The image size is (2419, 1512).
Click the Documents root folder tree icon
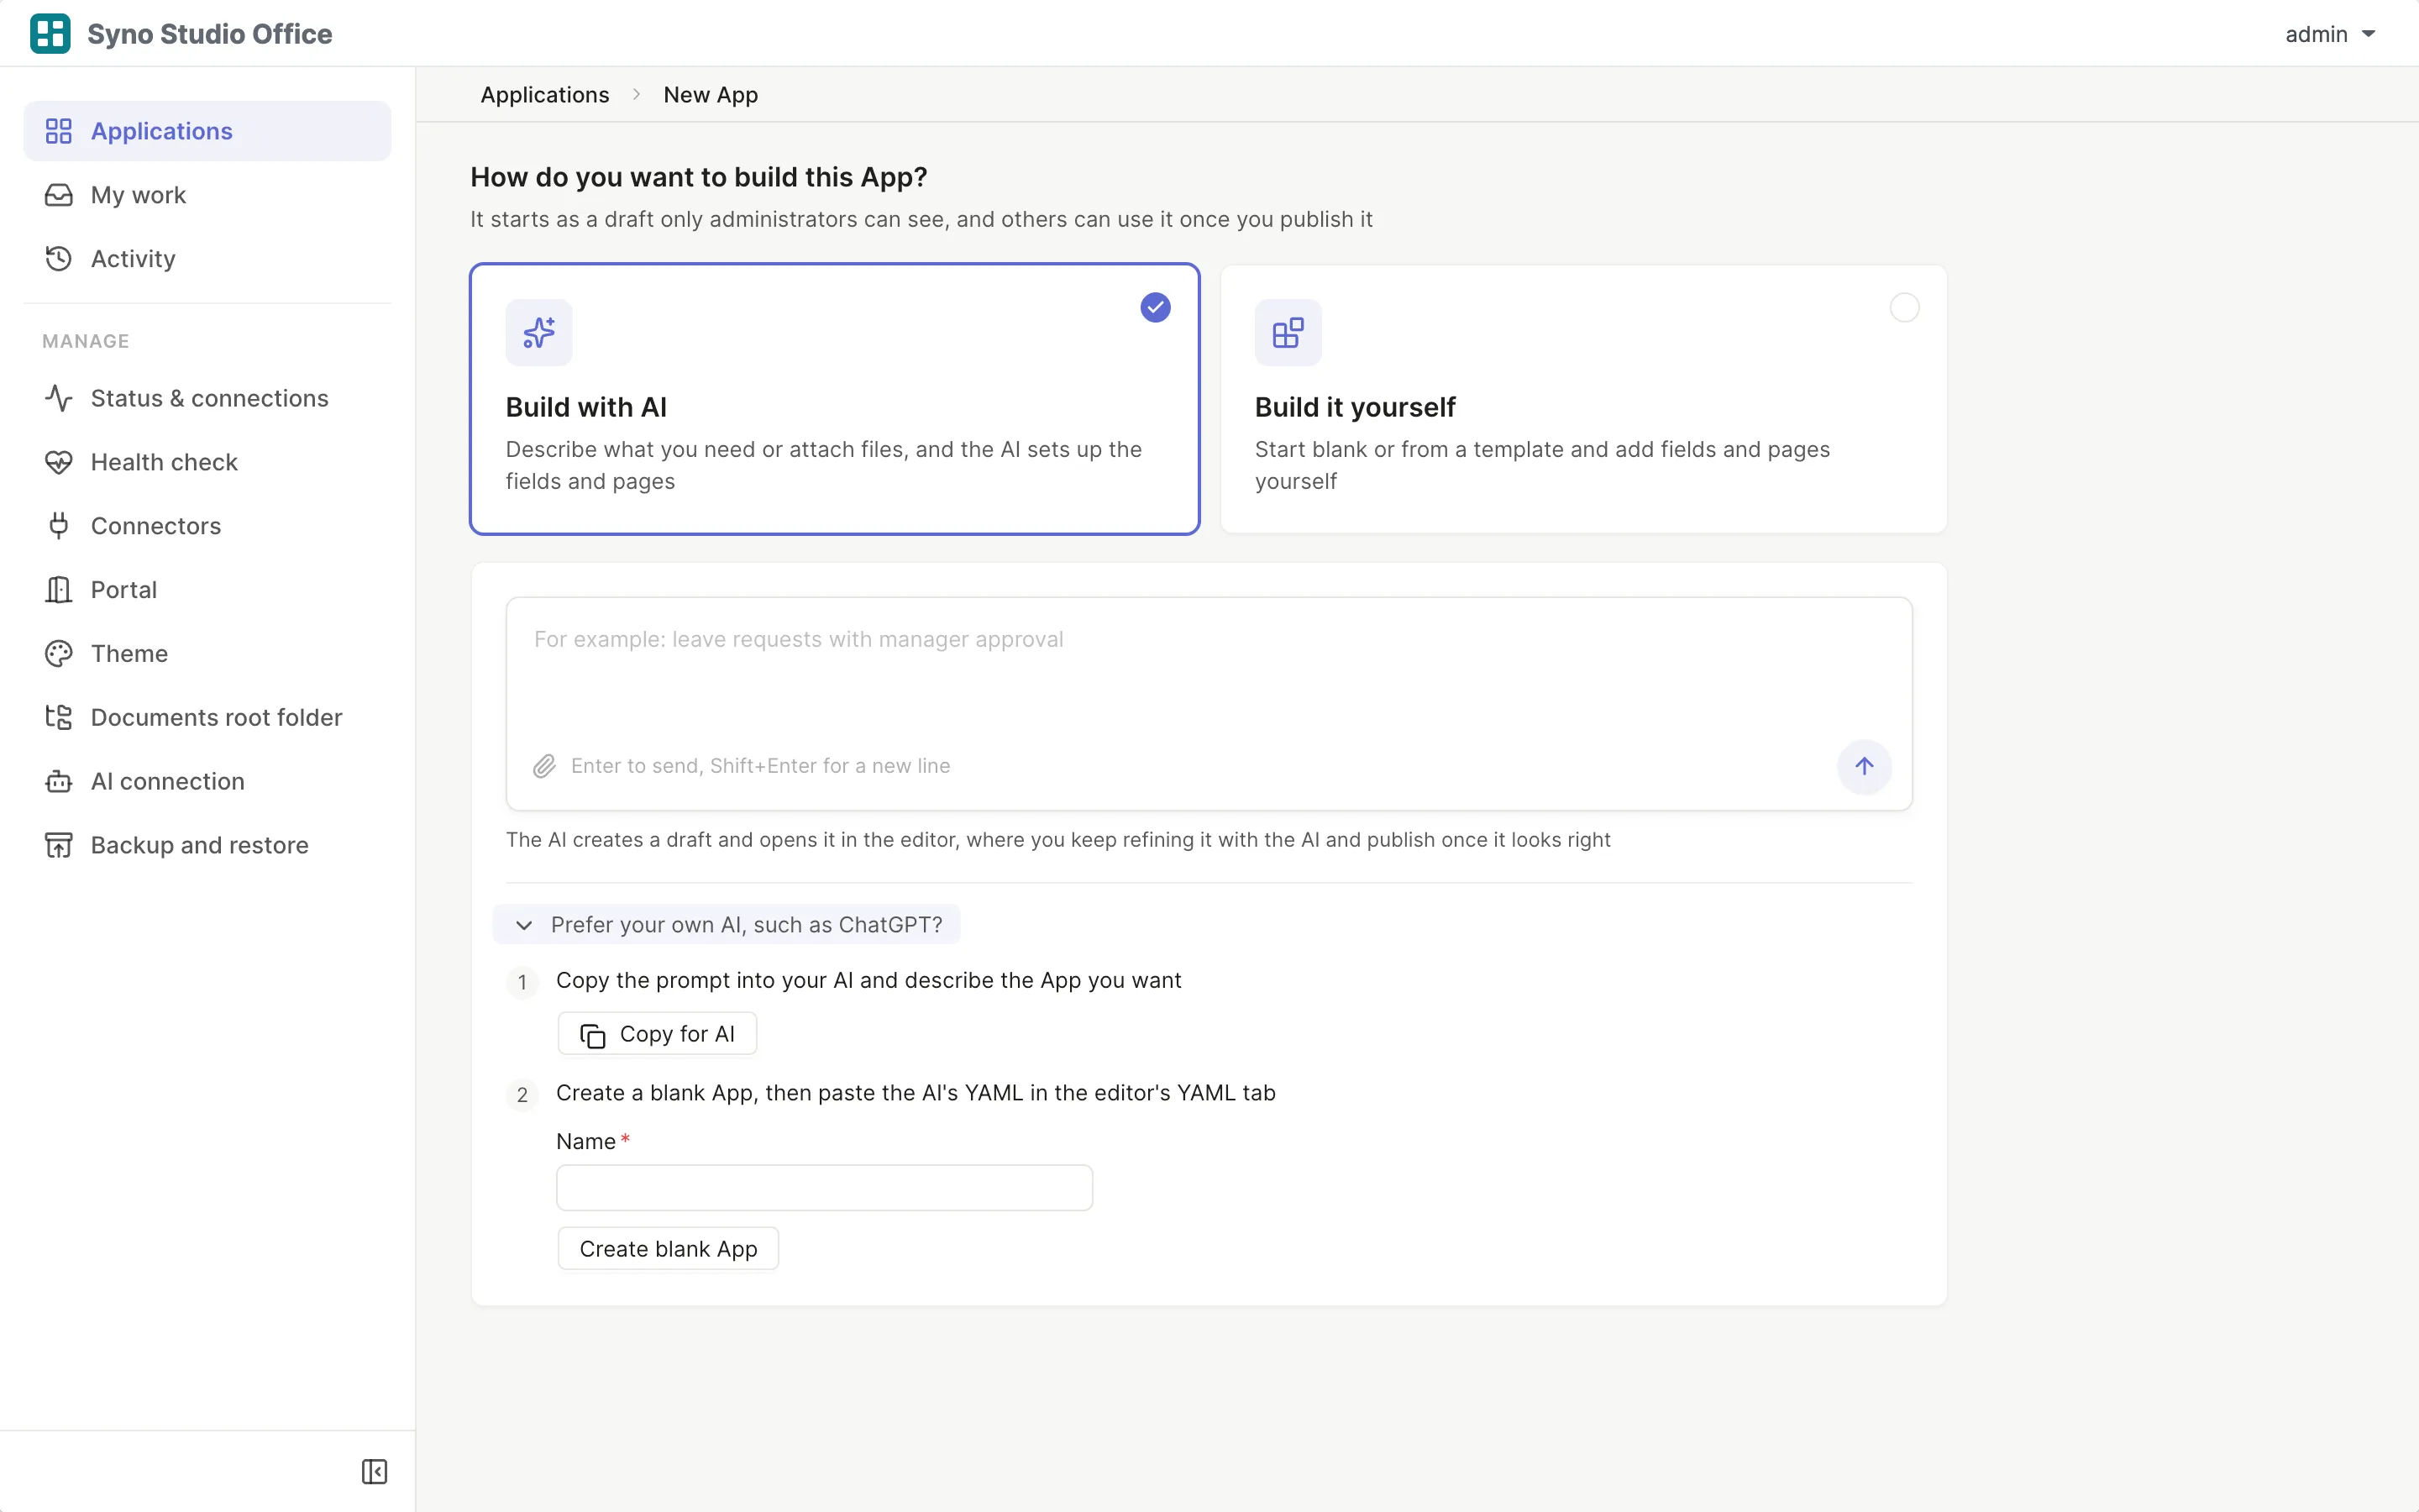[59, 717]
